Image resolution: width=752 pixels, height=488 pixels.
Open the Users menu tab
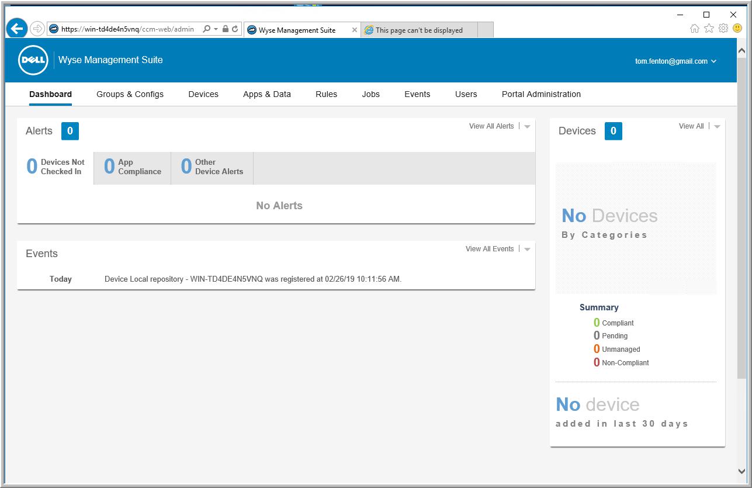(x=466, y=94)
